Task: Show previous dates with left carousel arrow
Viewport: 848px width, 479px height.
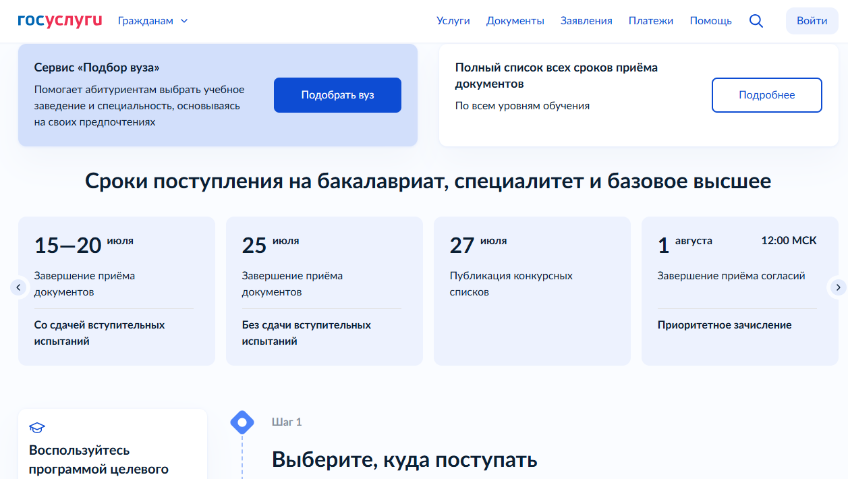Action: pos(18,287)
